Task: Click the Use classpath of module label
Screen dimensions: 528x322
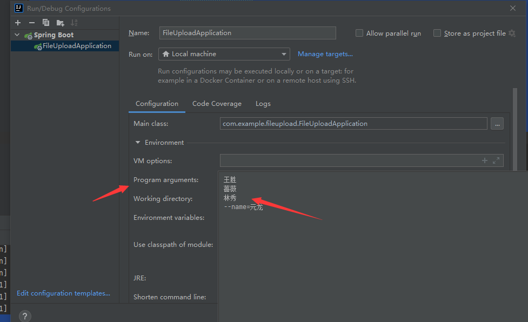Action: pyautogui.click(x=173, y=245)
